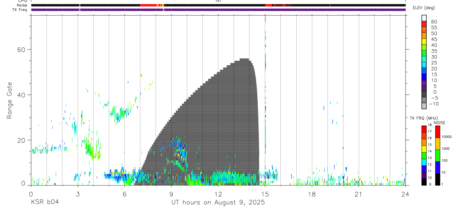This screenshot has width=456, height=210.
Task: Click the '18' tick on UT hours axis
Action: tap(312, 194)
